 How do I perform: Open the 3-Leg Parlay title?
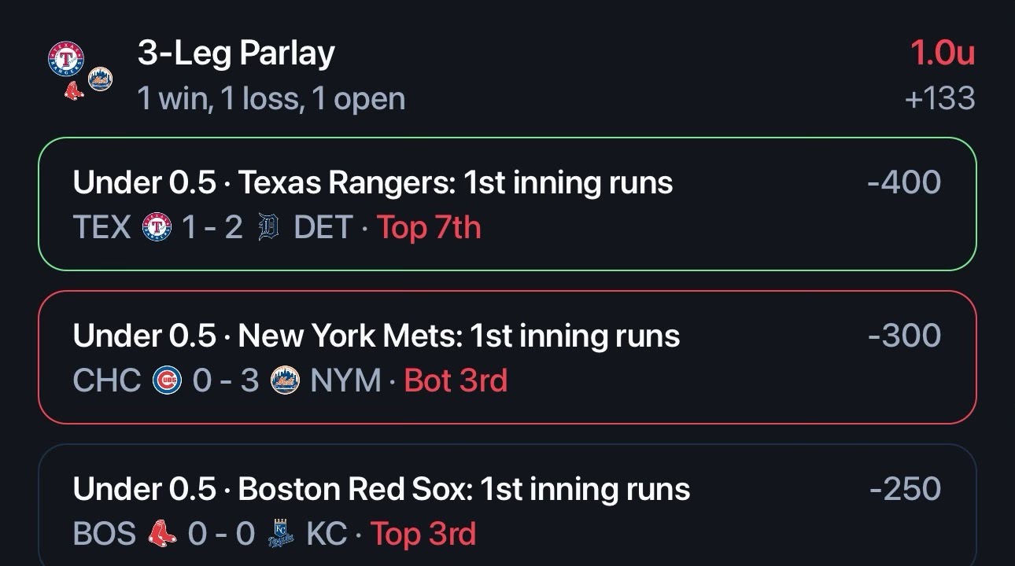tap(236, 53)
